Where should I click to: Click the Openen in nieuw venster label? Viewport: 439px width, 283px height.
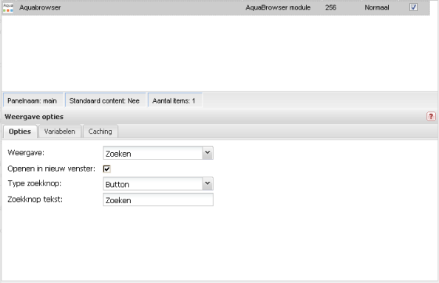[52, 168]
